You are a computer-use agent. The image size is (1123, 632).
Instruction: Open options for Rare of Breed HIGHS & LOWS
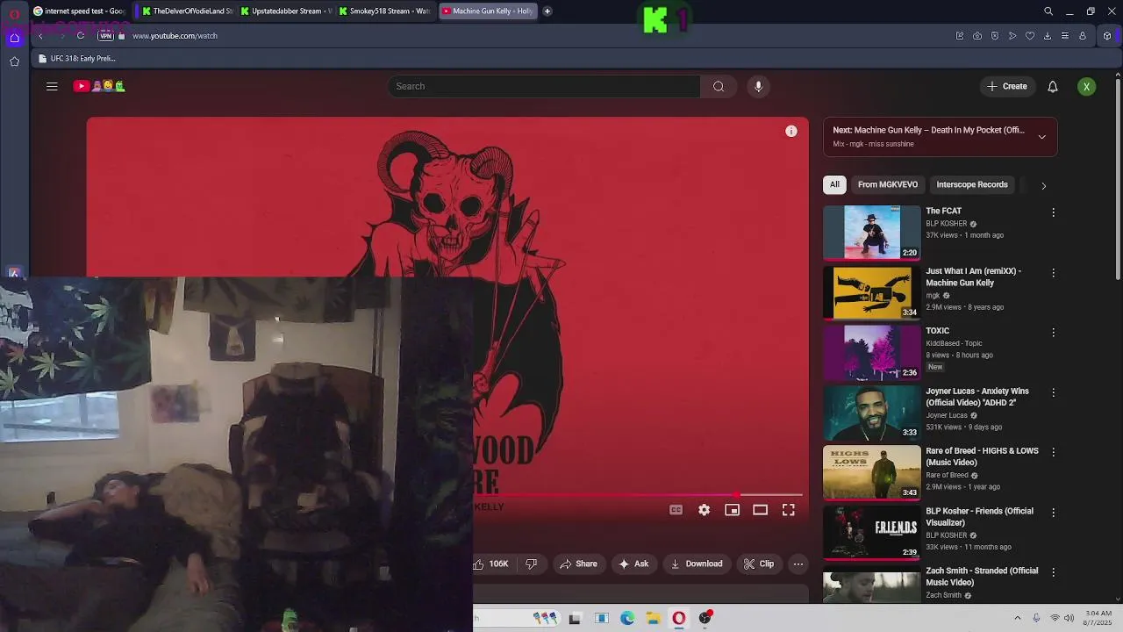point(1053,452)
